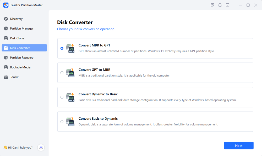Click the 'Hi! Can I help you?' text
The width and height of the screenshot is (262, 156).
[x=20, y=147]
